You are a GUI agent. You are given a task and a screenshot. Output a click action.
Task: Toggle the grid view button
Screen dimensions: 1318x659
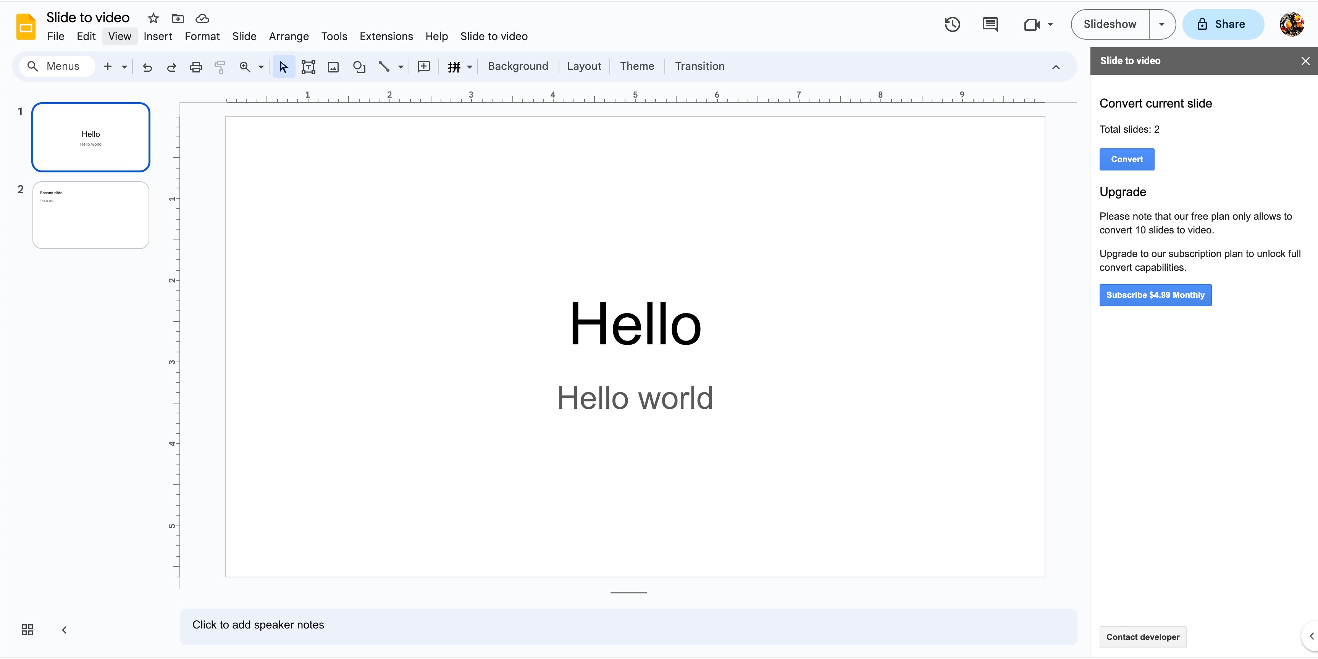[27, 629]
